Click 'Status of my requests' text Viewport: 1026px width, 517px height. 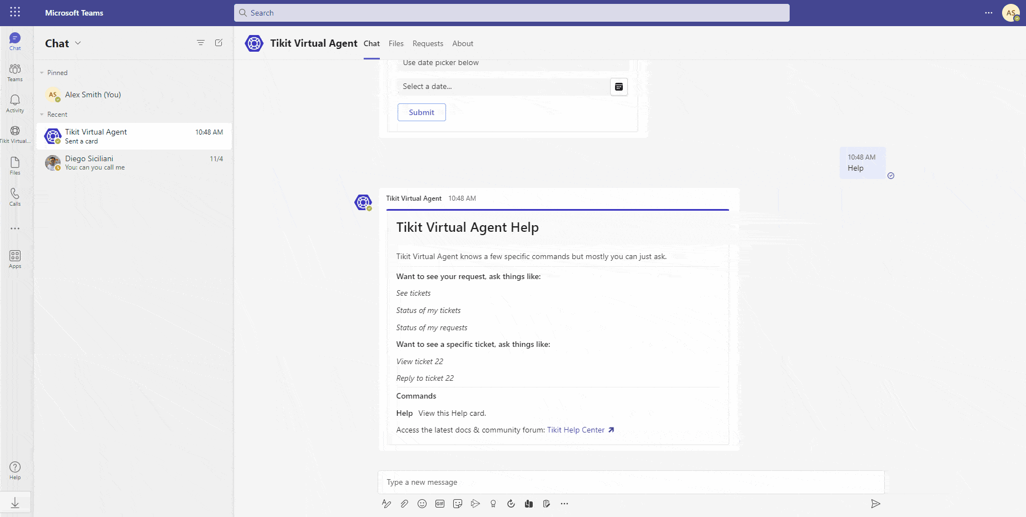tap(432, 327)
